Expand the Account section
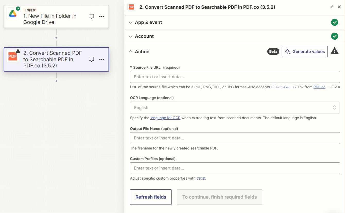 coord(131,36)
